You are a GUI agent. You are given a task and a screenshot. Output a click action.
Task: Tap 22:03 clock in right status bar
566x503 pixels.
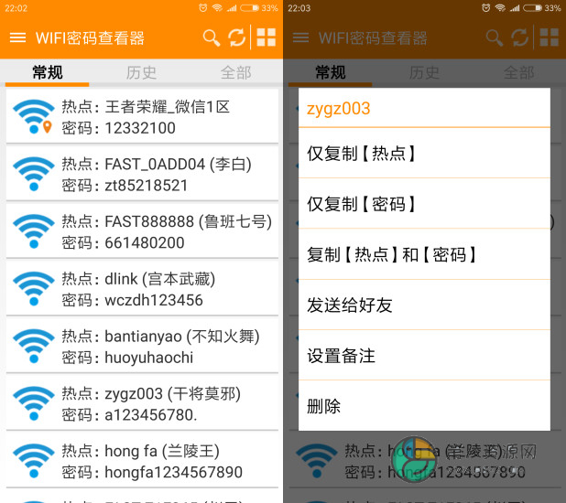tap(299, 8)
